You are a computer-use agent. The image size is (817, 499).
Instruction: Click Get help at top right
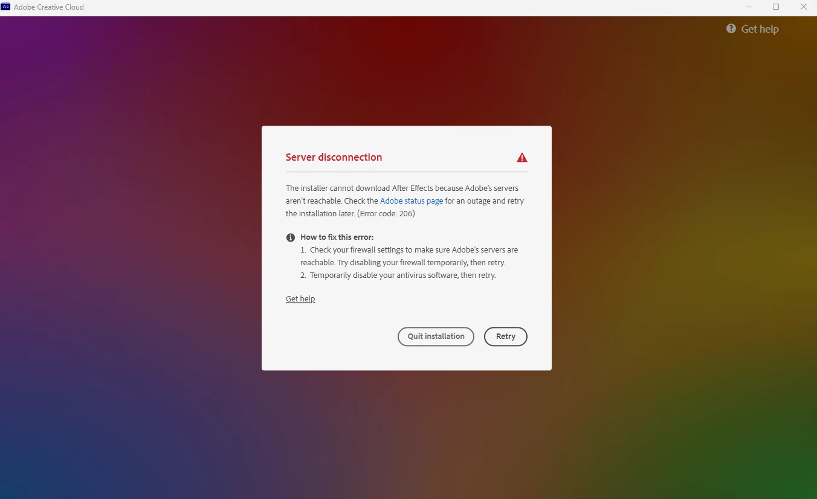pos(760,29)
